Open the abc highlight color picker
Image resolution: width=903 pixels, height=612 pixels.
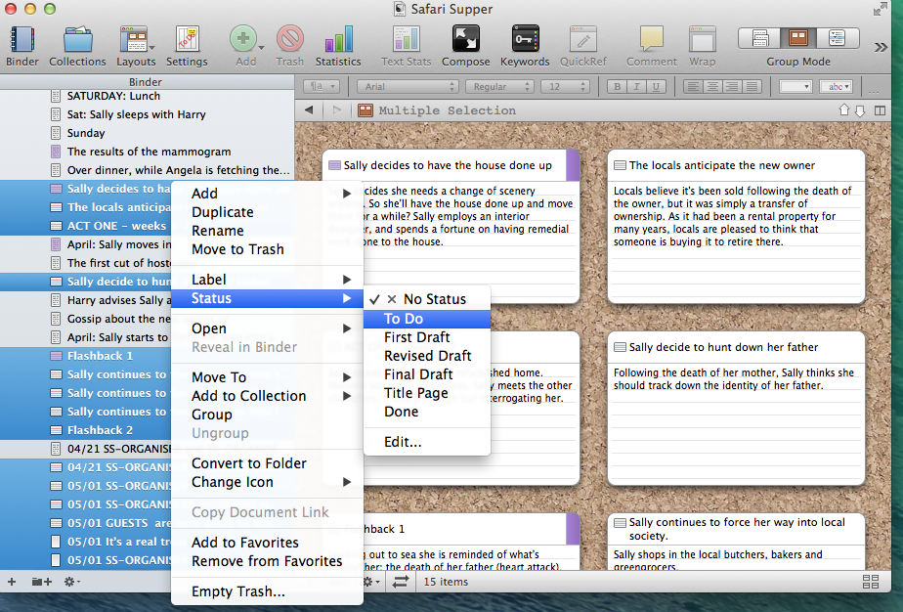click(837, 86)
